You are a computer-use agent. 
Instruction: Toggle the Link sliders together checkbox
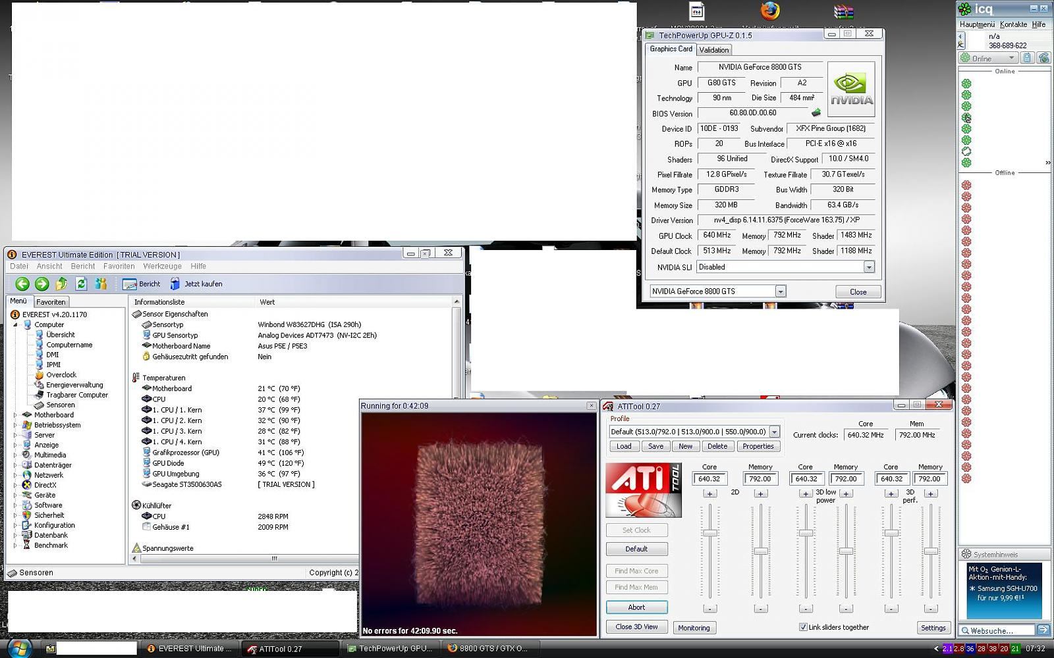pos(803,627)
